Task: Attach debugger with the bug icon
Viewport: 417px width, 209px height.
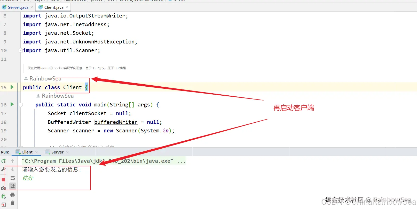Action: [x=3, y=197]
